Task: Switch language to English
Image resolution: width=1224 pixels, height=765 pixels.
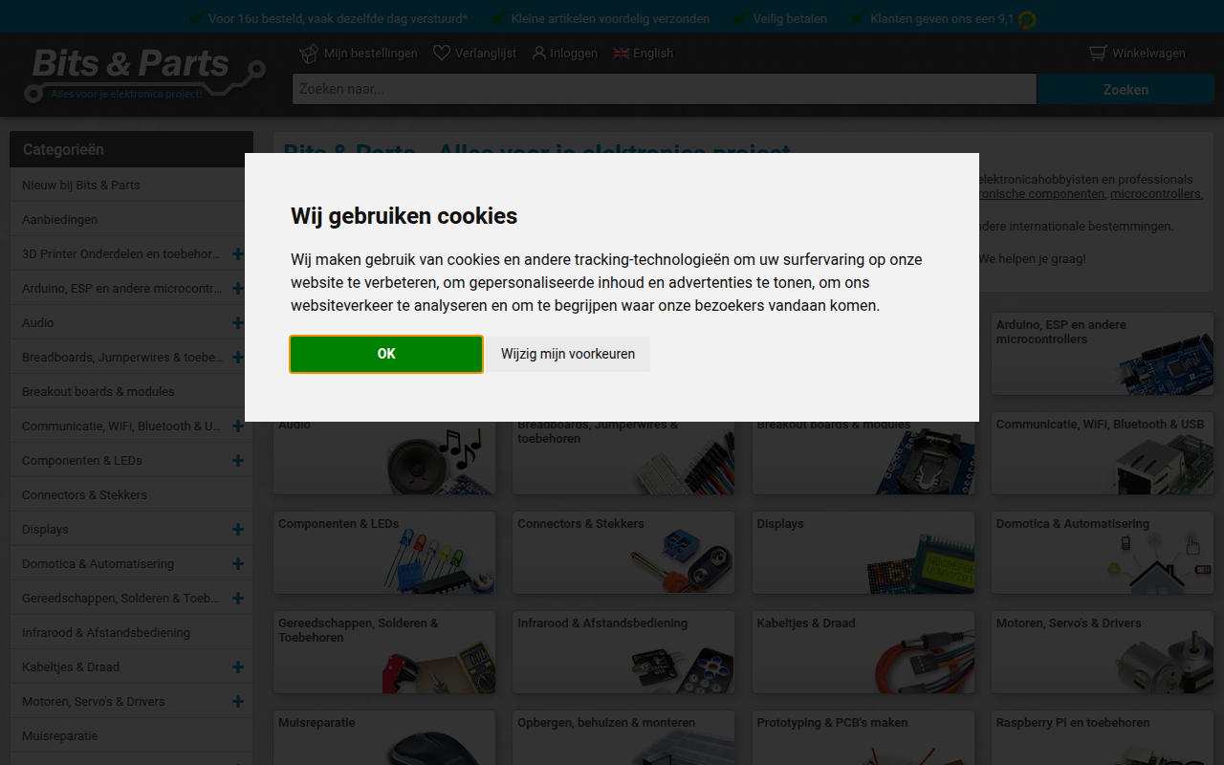Action: click(x=653, y=54)
